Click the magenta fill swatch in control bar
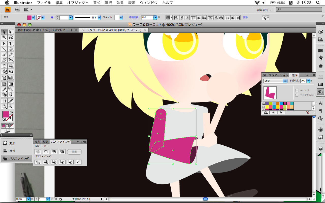 (x=29, y=18)
